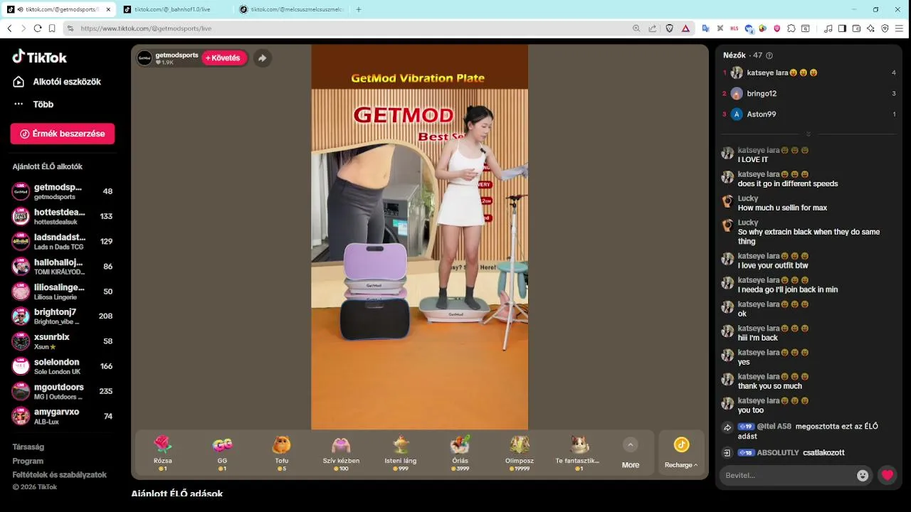Go back to the previous page
This screenshot has width=911, height=512.
pos(9,28)
